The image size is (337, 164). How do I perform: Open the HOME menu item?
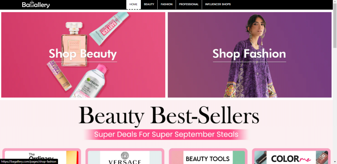134,5
